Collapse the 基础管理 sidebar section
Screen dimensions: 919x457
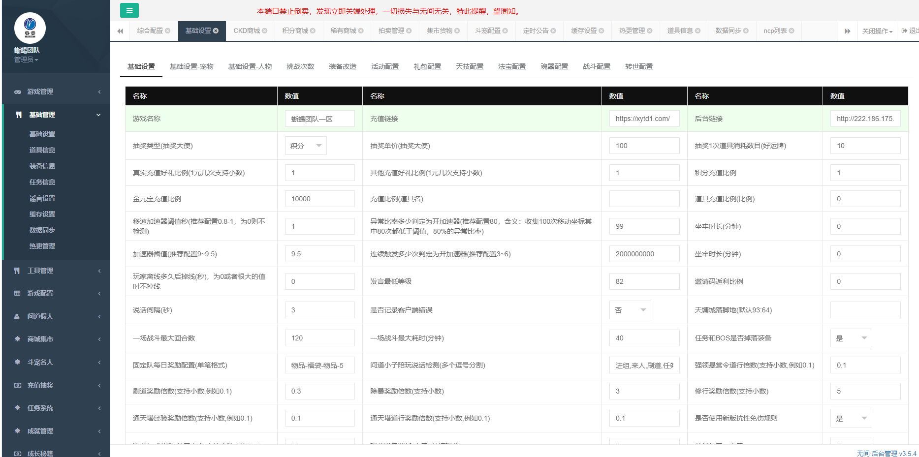(x=57, y=115)
